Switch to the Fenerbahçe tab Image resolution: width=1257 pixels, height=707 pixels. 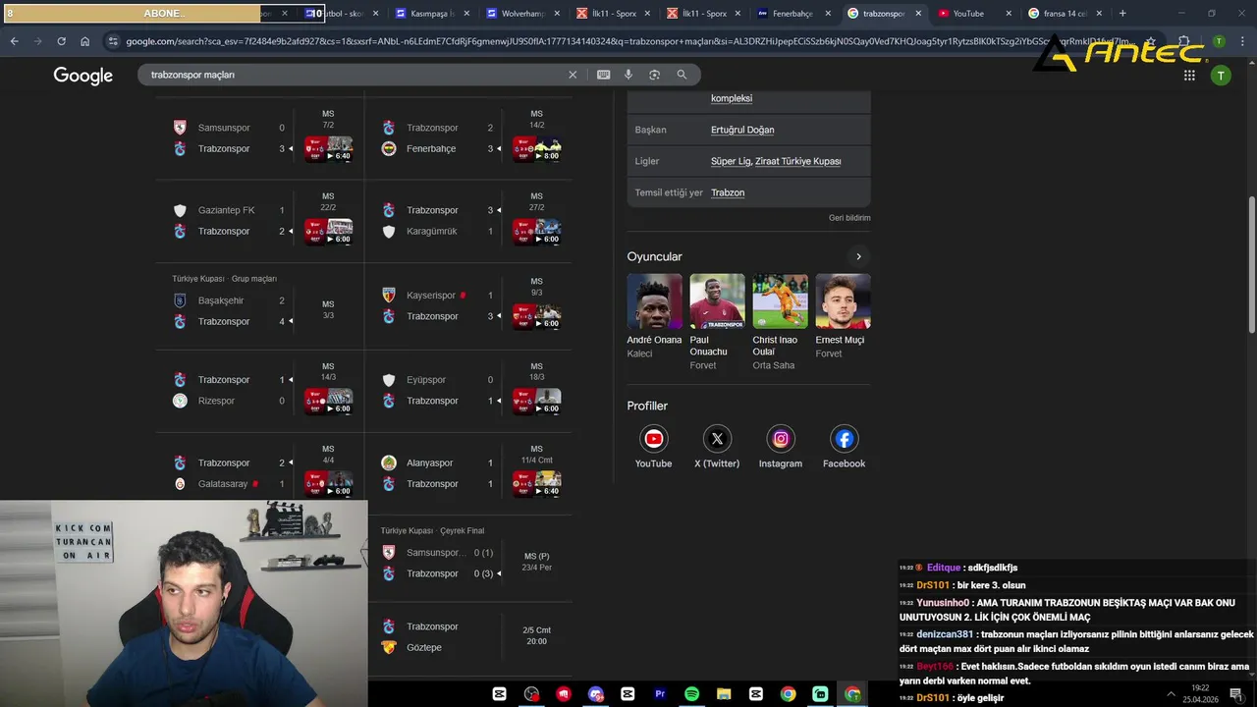pos(793,14)
